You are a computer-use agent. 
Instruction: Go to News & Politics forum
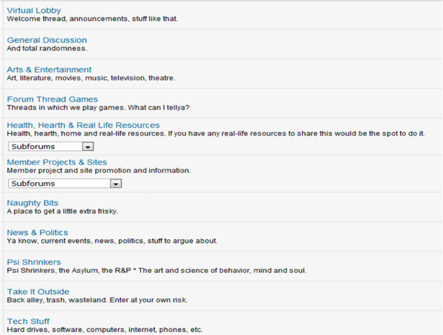(x=38, y=233)
